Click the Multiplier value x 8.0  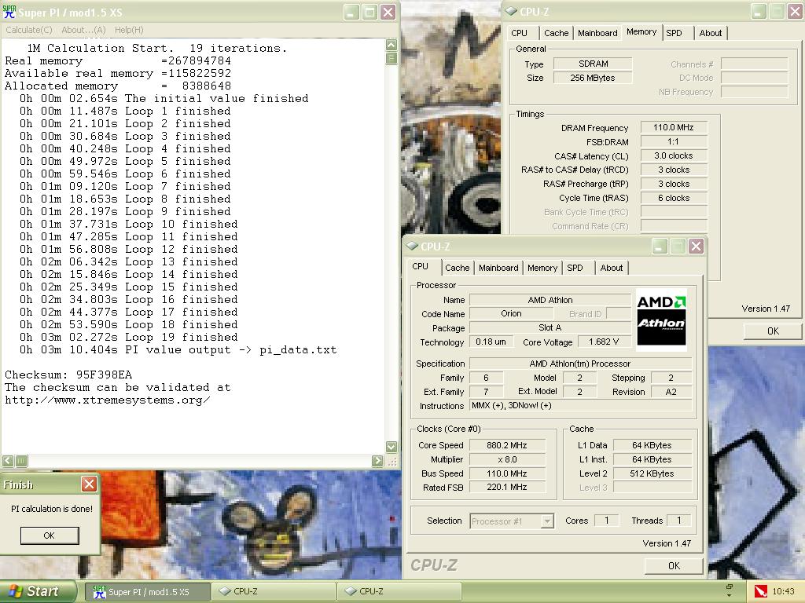507,459
